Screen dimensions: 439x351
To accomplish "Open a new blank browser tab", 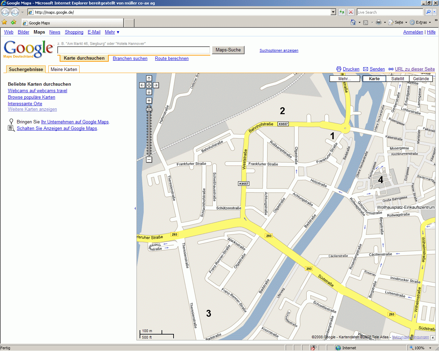I will [x=129, y=23].
